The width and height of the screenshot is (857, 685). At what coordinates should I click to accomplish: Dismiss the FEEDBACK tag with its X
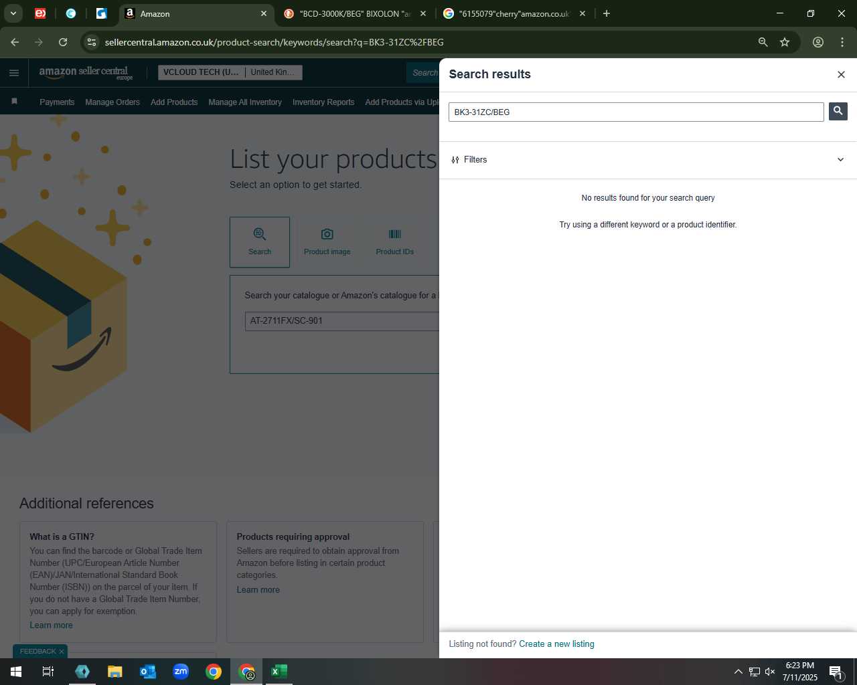click(62, 652)
